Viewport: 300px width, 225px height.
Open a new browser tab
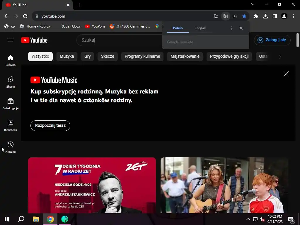pyautogui.click(x=79, y=5)
